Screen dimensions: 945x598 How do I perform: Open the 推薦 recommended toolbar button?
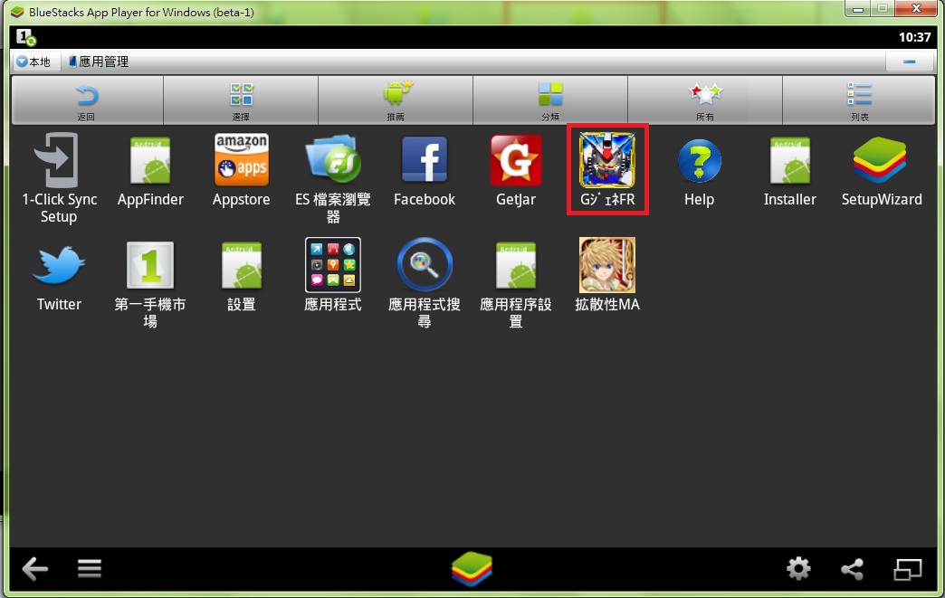click(396, 100)
